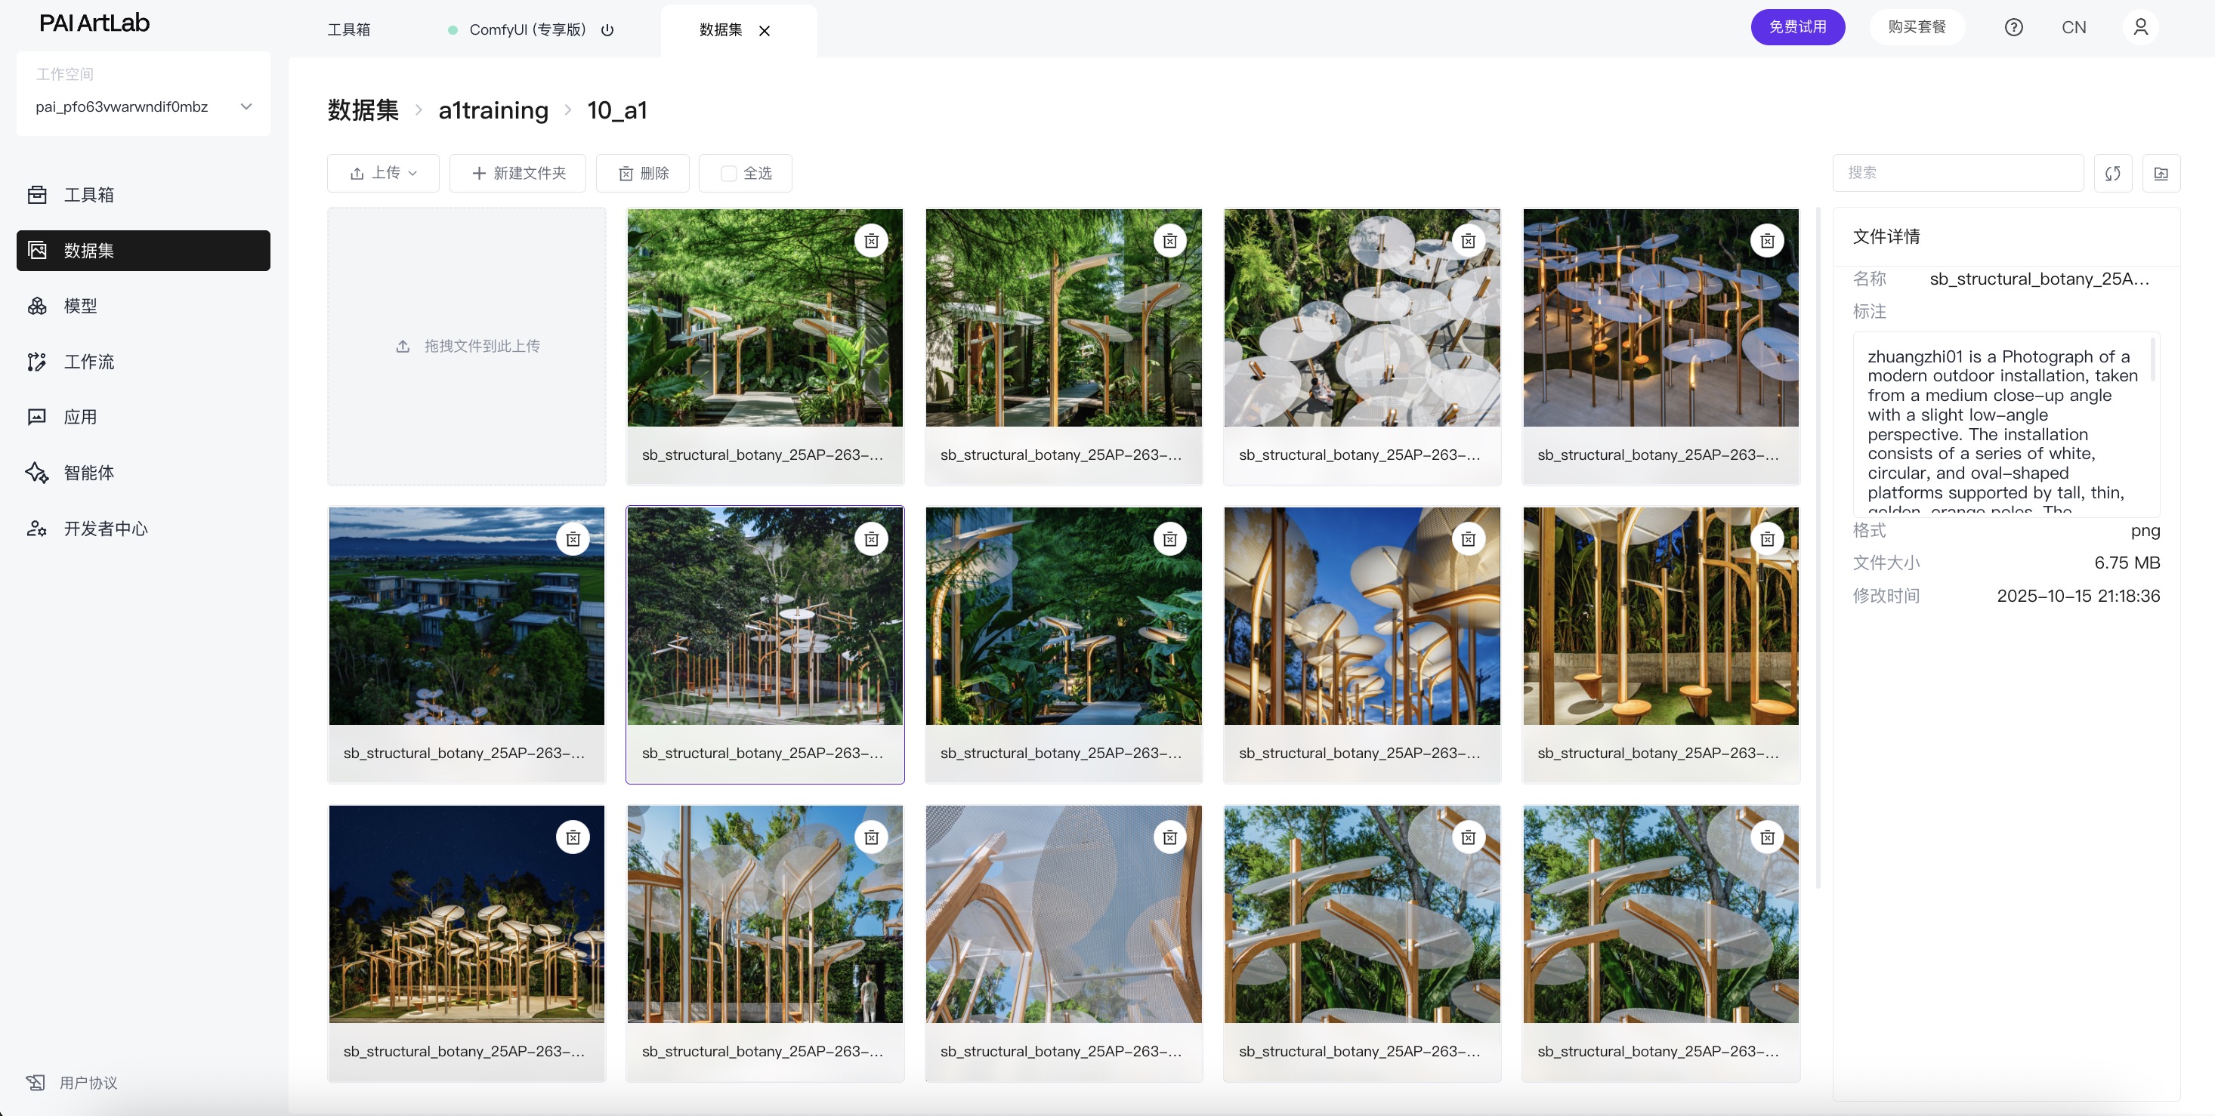Switch language via CN selector
The width and height of the screenshot is (2215, 1116).
coord(2073,27)
